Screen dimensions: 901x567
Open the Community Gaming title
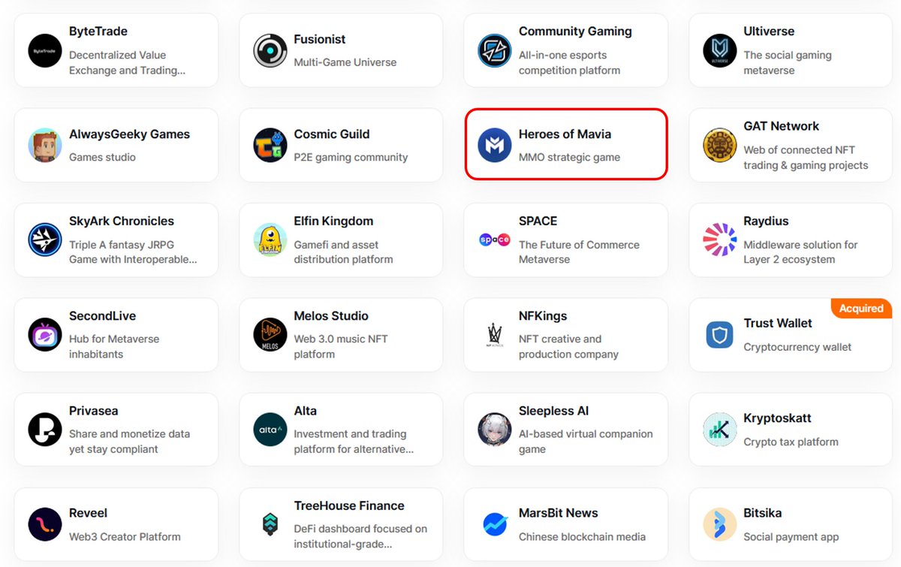click(x=575, y=32)
